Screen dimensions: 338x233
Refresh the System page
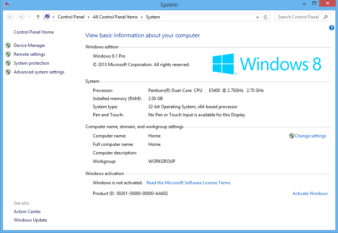click(266, 17)
